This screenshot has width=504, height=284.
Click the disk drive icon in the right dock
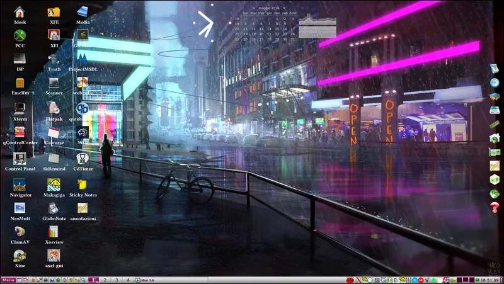click(495, 110)
